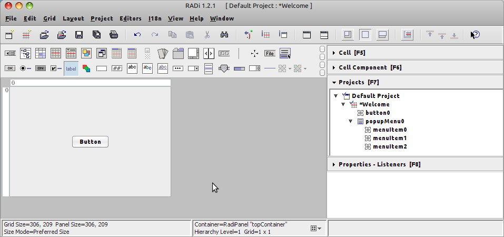Select the File chooser component icon

coord(270,53)
